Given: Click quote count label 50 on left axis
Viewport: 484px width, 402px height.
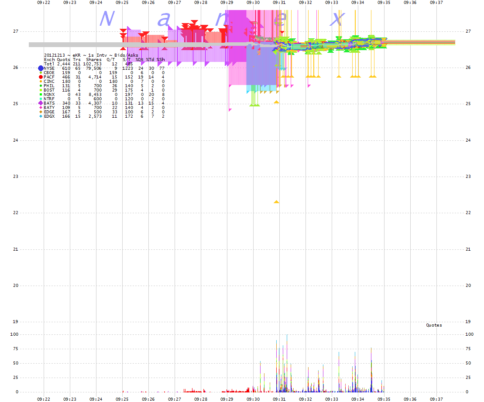Looking at the screenshot, I should 15,363.
